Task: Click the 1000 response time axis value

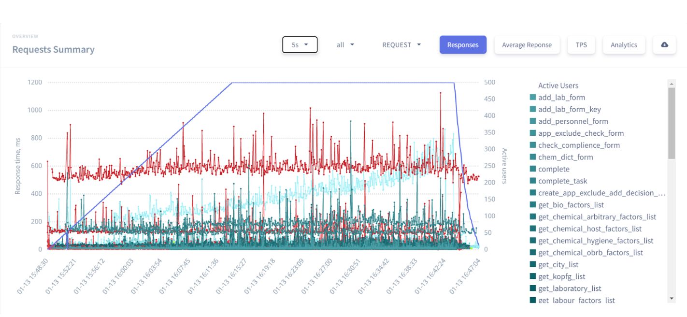Action: coord(34,110)
